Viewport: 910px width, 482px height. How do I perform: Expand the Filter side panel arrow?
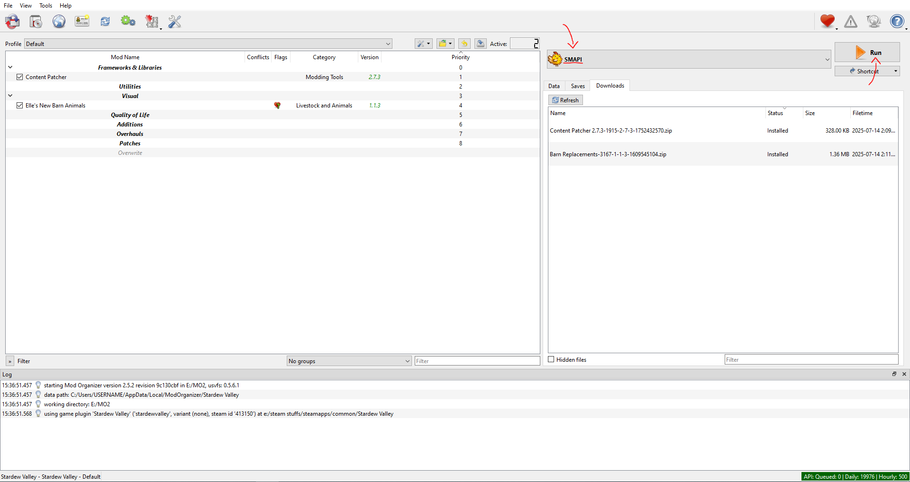[10, 361]
